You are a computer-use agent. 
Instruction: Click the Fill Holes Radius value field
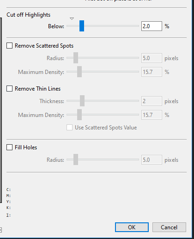click(152, 160)
